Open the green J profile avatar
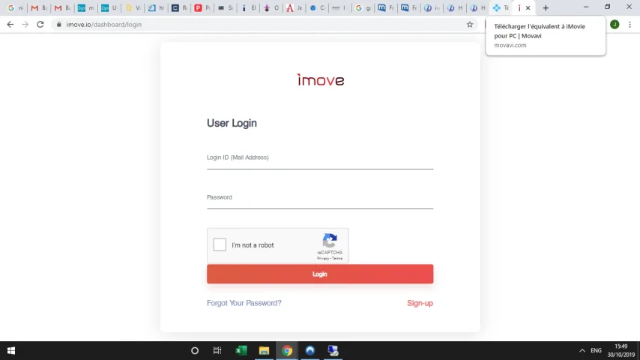 615,25
